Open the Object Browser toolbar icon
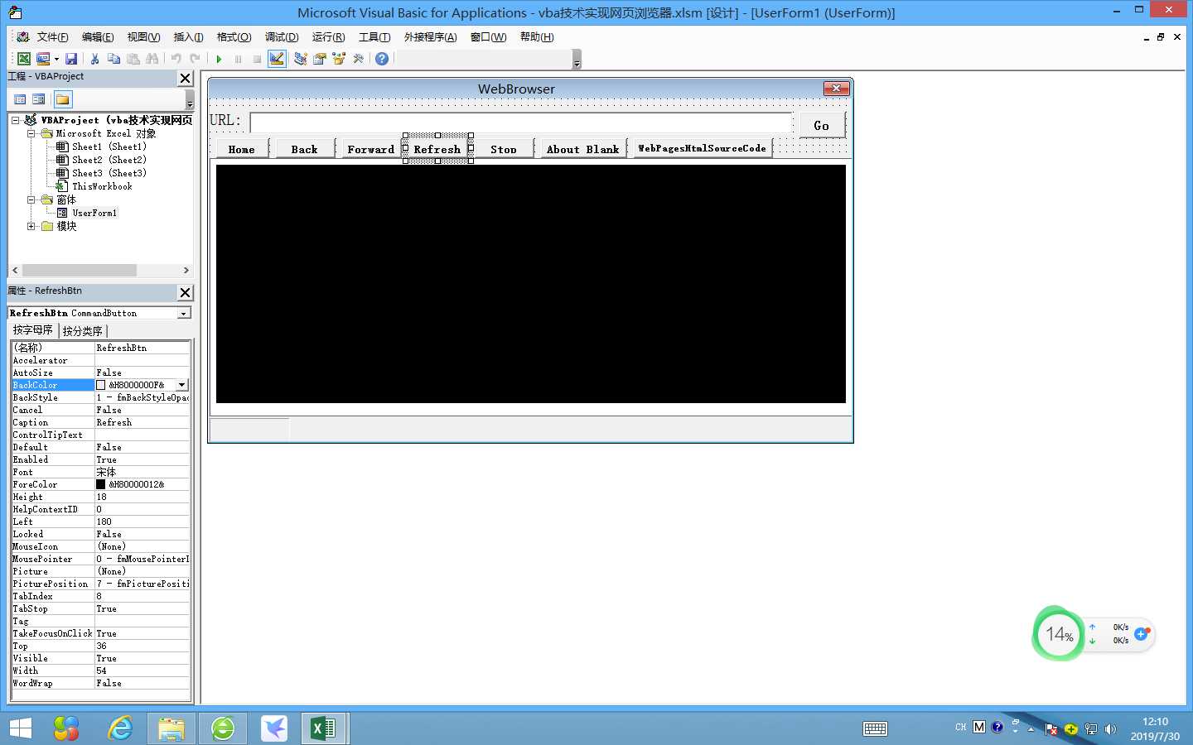This screenshot has height=745, width=1193. (338, 59)
